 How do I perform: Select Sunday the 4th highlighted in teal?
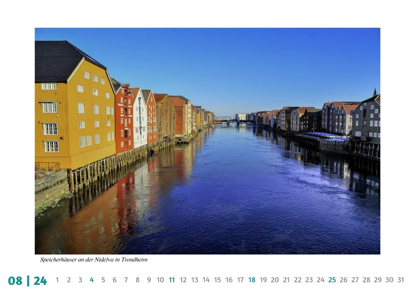[92, 280]
